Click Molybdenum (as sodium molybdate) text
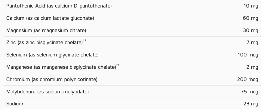 click(x=48, y=92)
